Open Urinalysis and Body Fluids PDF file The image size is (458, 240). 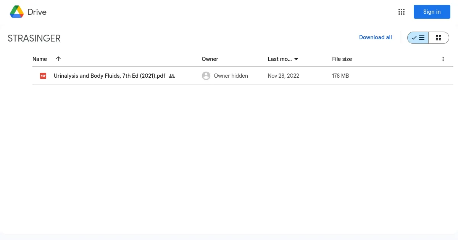point(109,76)
